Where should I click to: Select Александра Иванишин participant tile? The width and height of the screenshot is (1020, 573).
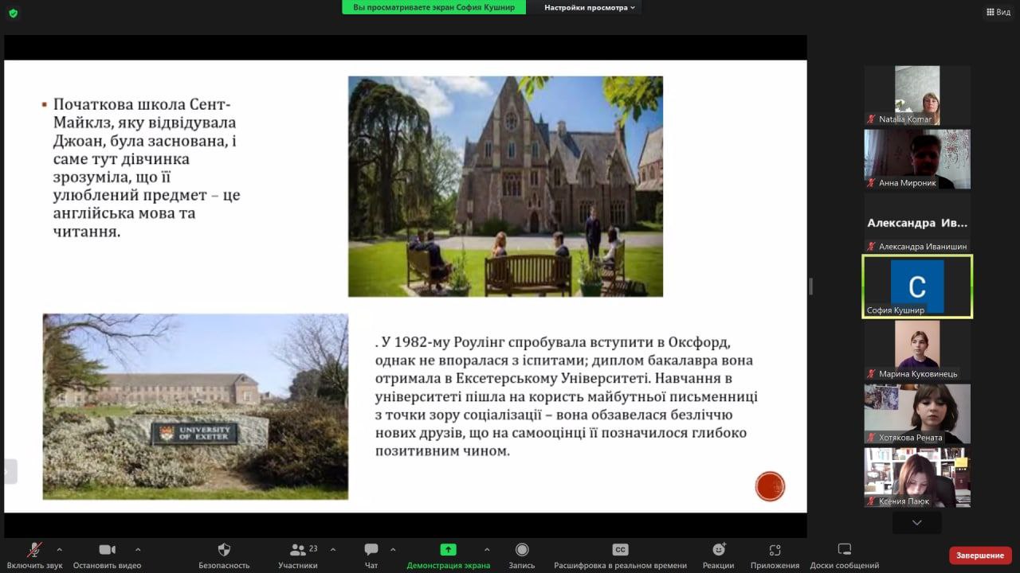[x=917, y=223]
